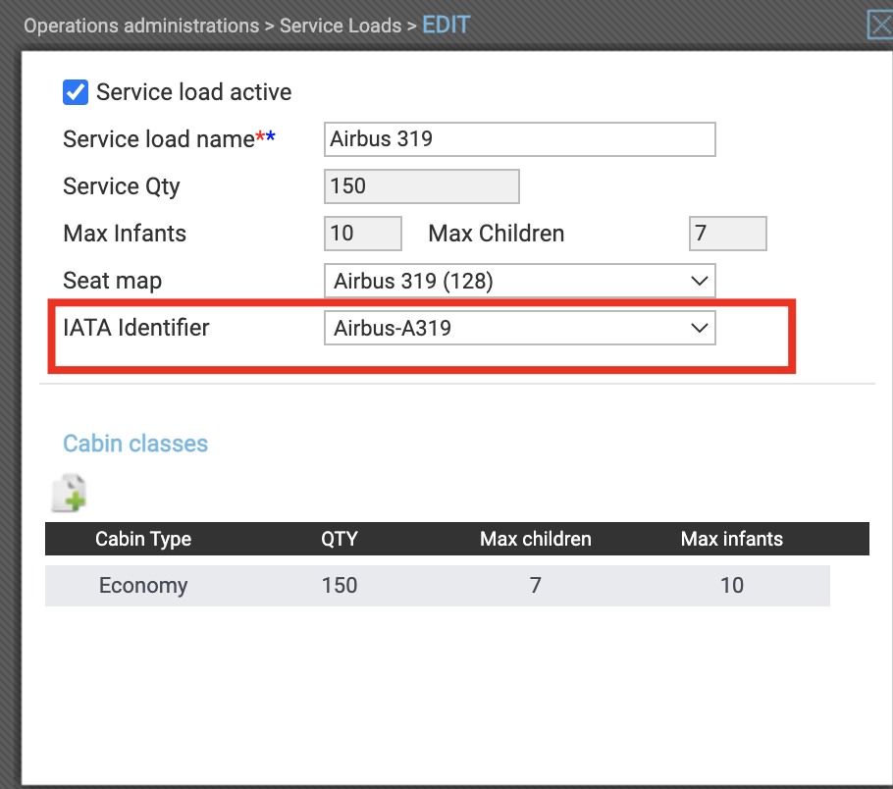Select the Economy cabin row
Viewport: 893px width, 789px height.
(x=438, y=586)
